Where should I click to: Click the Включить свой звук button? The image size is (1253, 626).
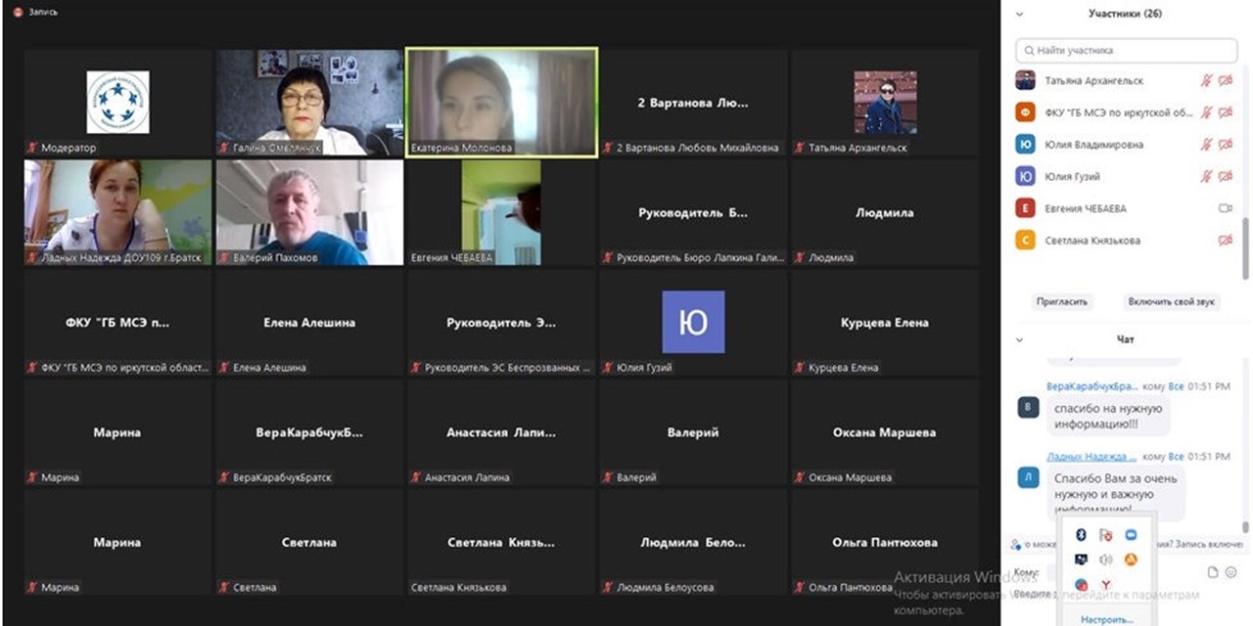1171,302
